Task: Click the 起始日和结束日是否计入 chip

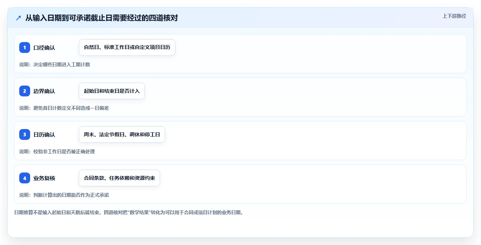Action: pyautogui.click(x=112, y=91)
